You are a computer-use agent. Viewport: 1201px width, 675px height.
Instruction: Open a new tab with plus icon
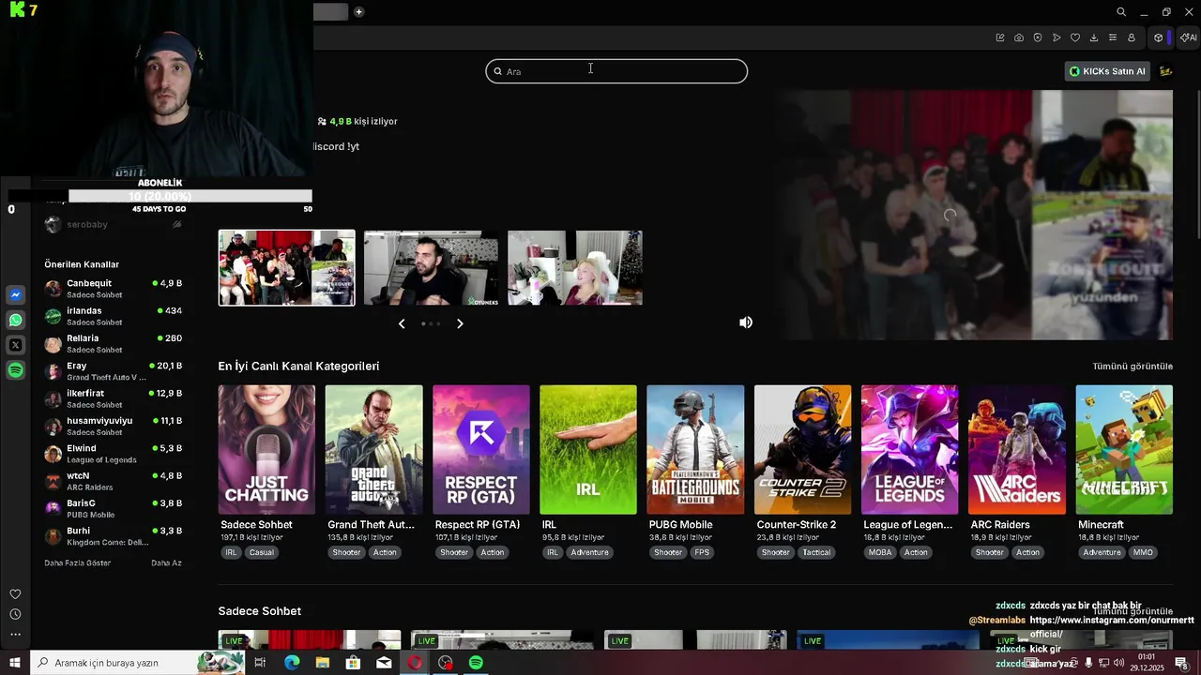pos(359,12)
